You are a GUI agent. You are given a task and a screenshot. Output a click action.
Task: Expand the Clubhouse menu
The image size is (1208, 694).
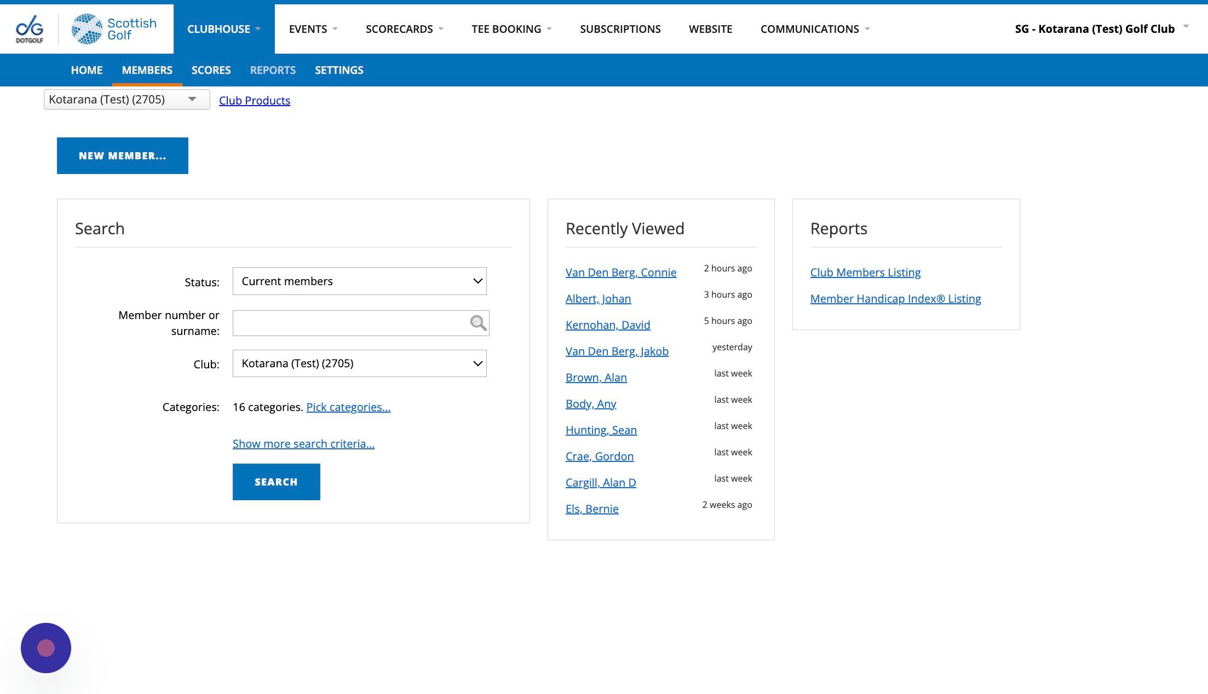pyautogui.click(x=223, y=29)
